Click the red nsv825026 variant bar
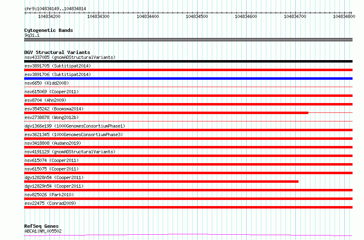364x240 pixels. click(x=188, y=199)
